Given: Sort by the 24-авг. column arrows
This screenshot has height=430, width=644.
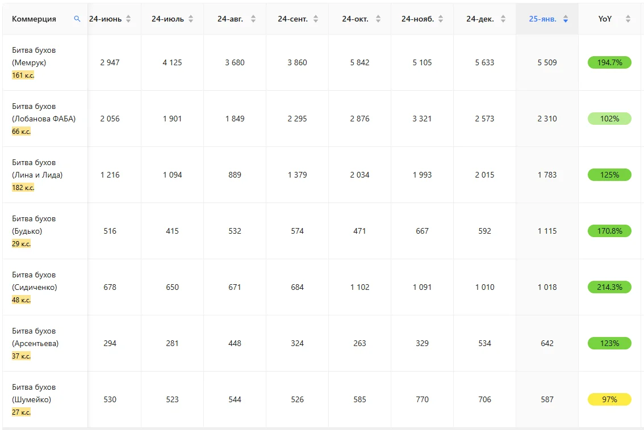Looking at the screenshot, I should click(x=253, y=19).
